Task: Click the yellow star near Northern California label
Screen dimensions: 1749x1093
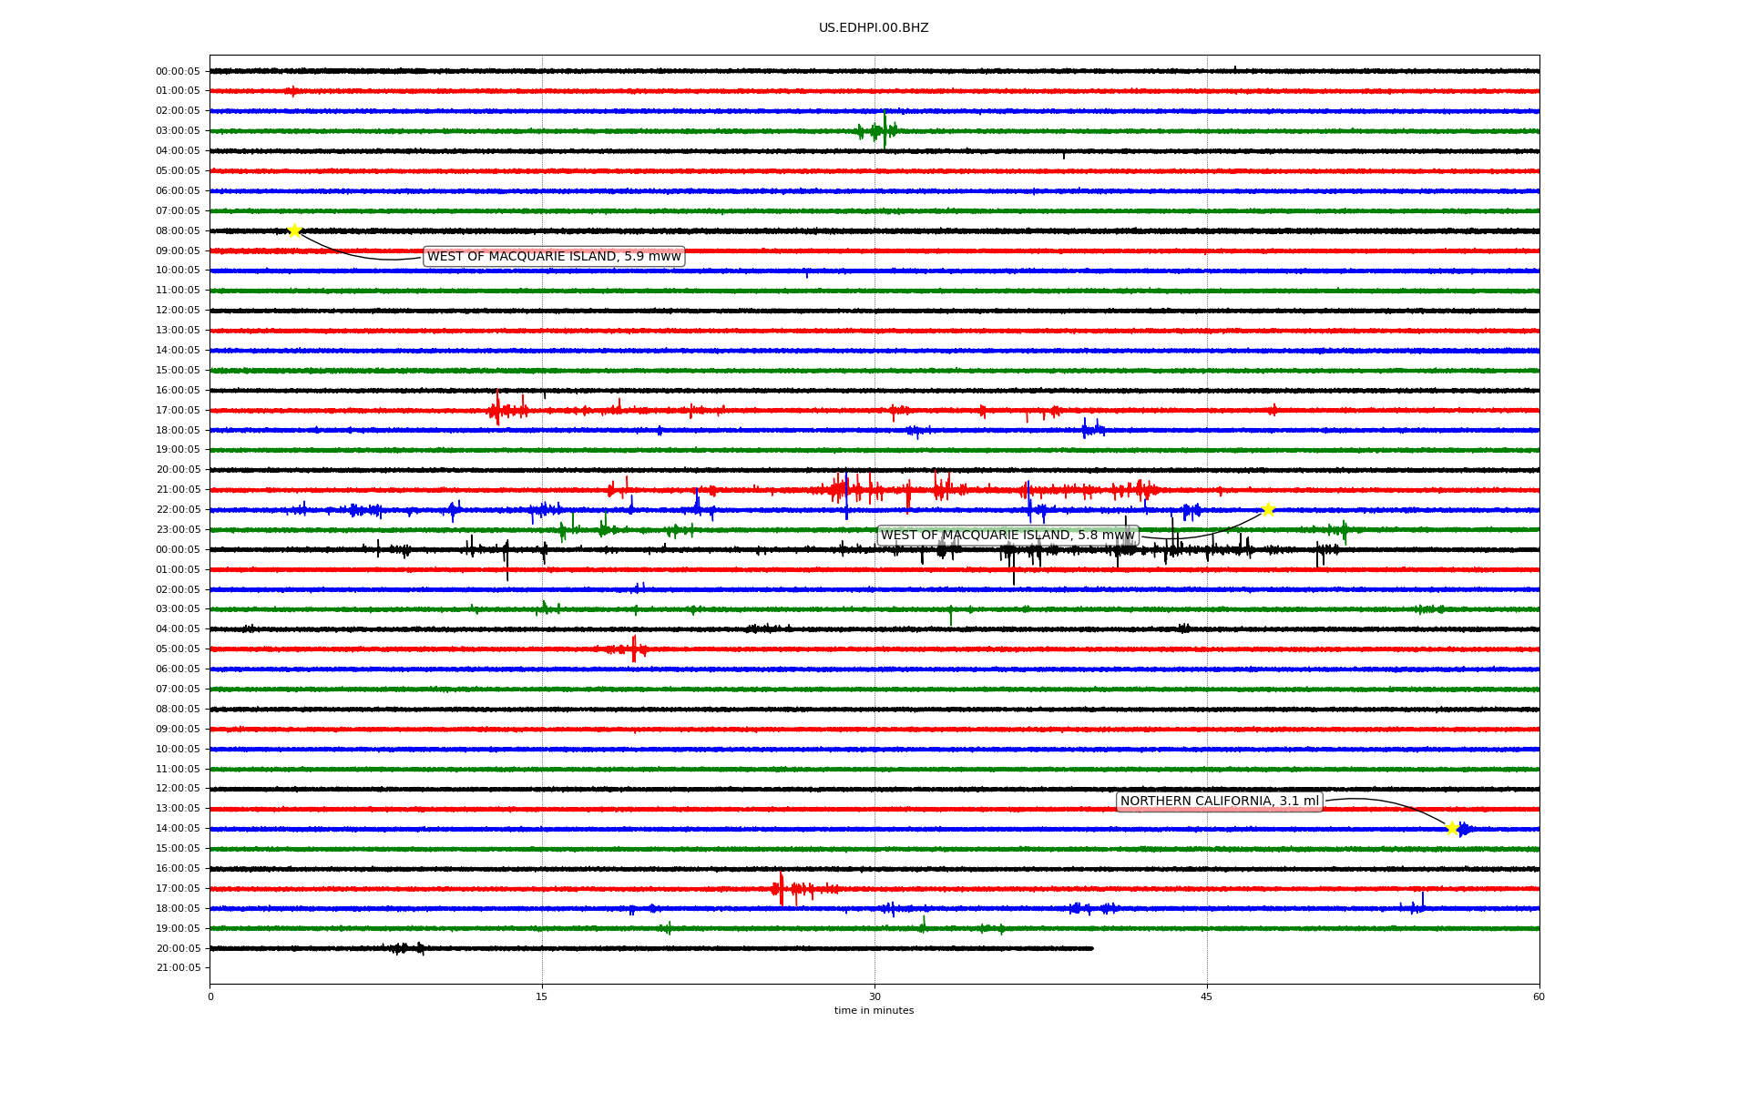Action: click(1452, 828)
